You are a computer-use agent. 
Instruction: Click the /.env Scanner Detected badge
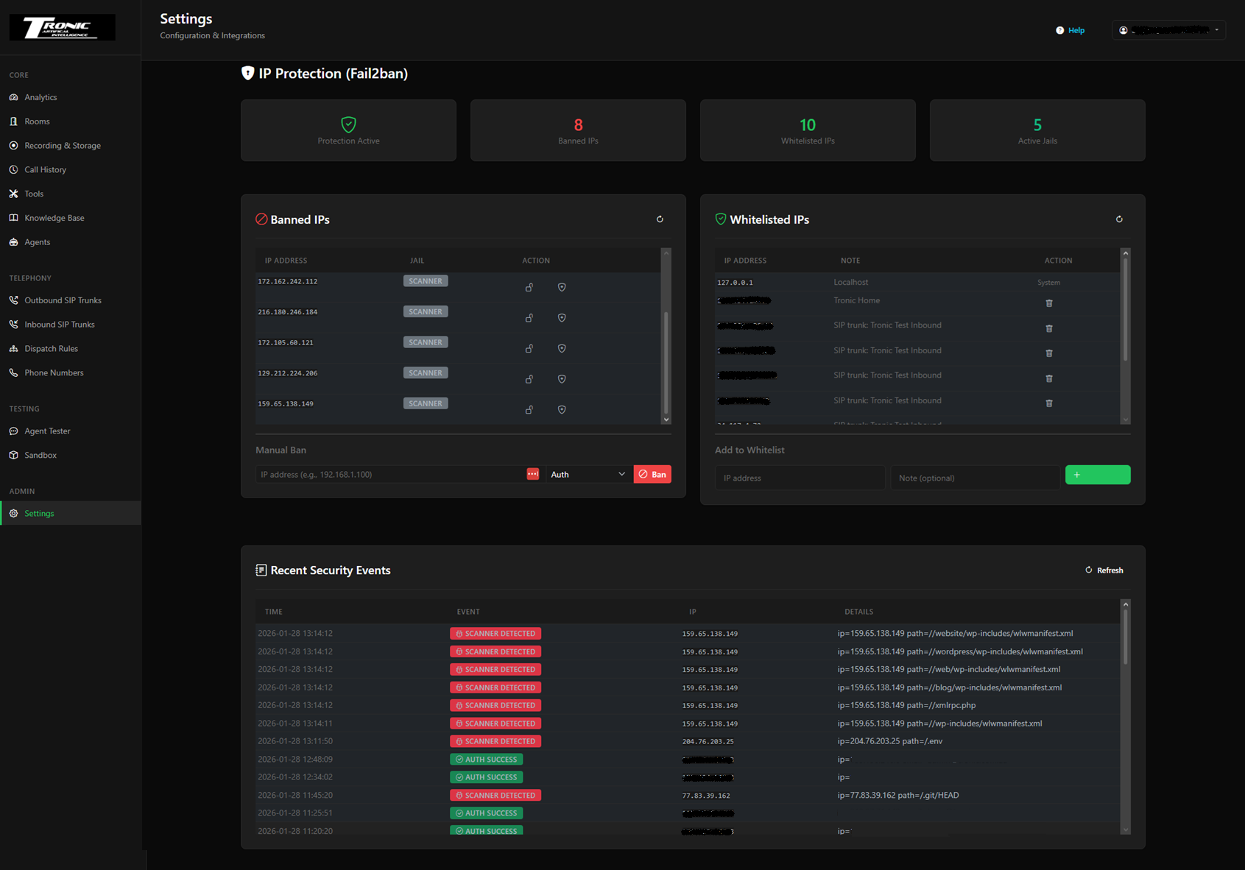click(495, 741)
